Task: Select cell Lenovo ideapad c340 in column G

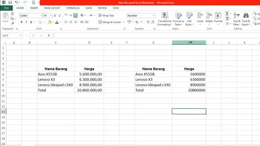Action: coord(154,85)
